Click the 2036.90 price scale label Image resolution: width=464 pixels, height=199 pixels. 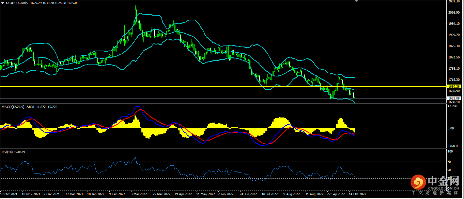click(453, 13)
